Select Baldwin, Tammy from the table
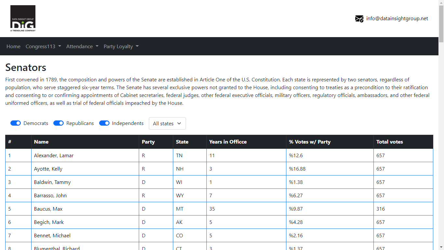444x250 pixels. [52, 182]
